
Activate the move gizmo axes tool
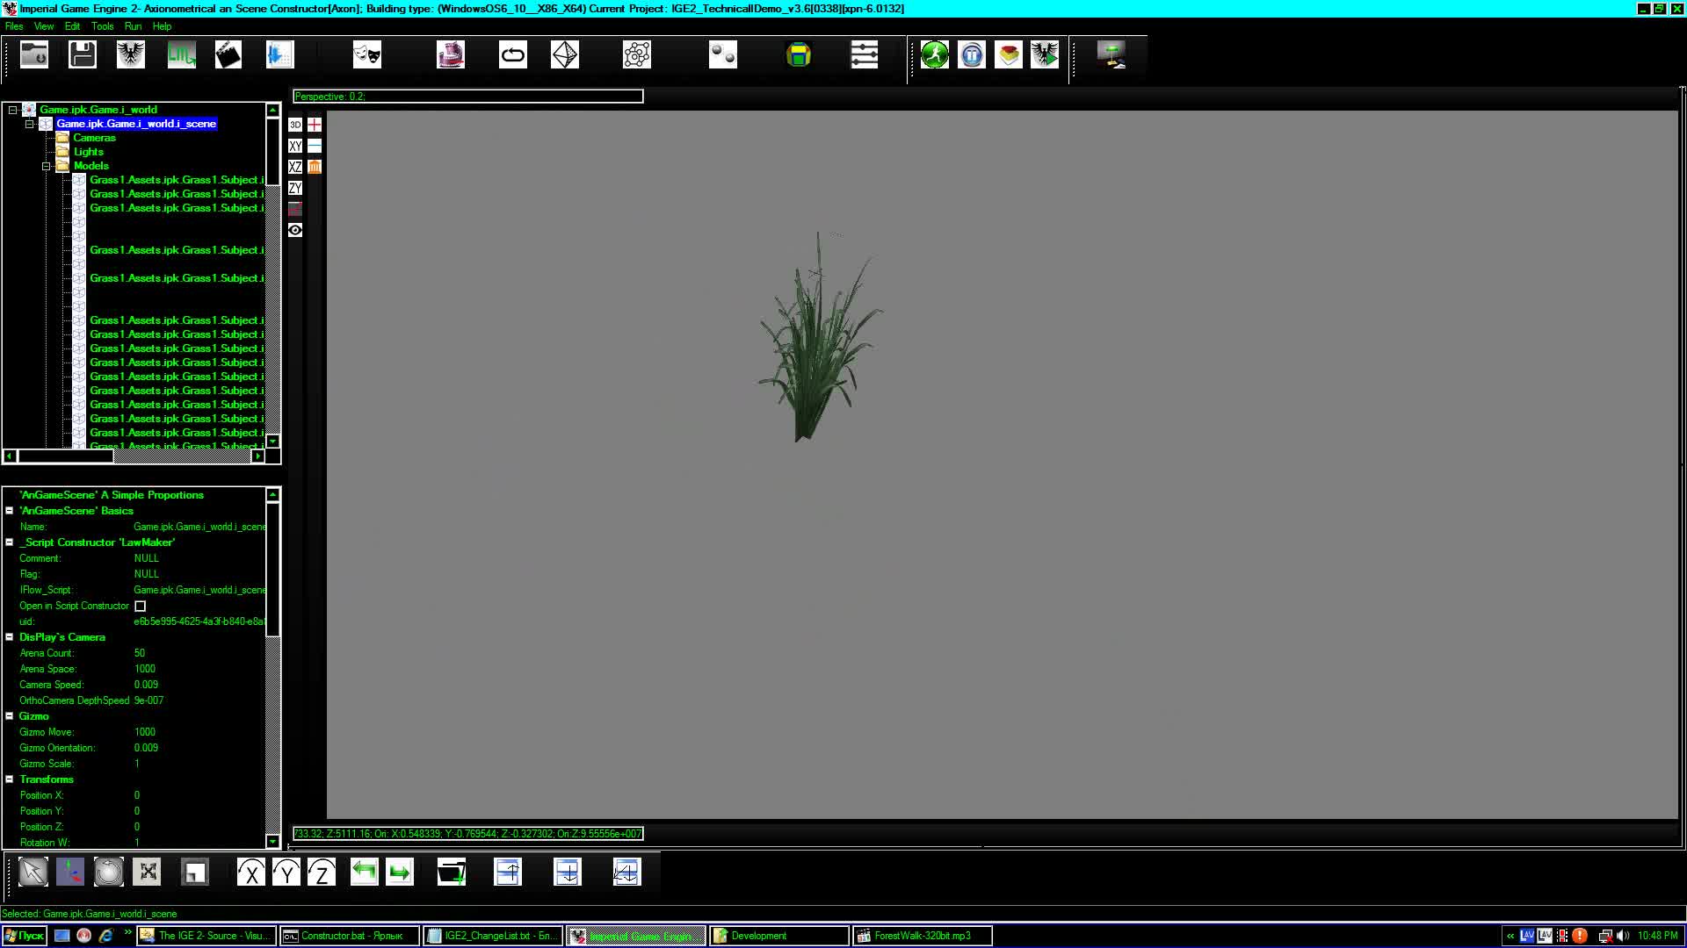[x=70, y=872]
